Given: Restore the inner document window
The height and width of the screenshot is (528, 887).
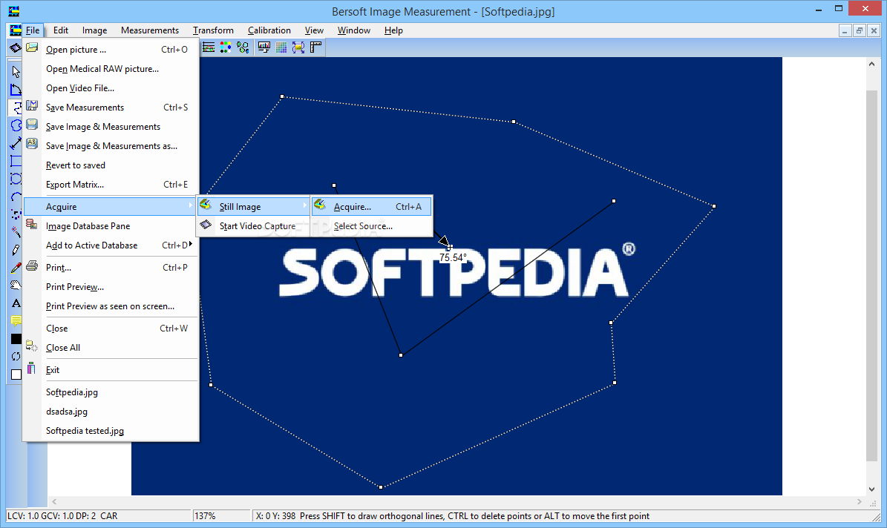Looking at the screenshot, I should [x=859, y=30].
